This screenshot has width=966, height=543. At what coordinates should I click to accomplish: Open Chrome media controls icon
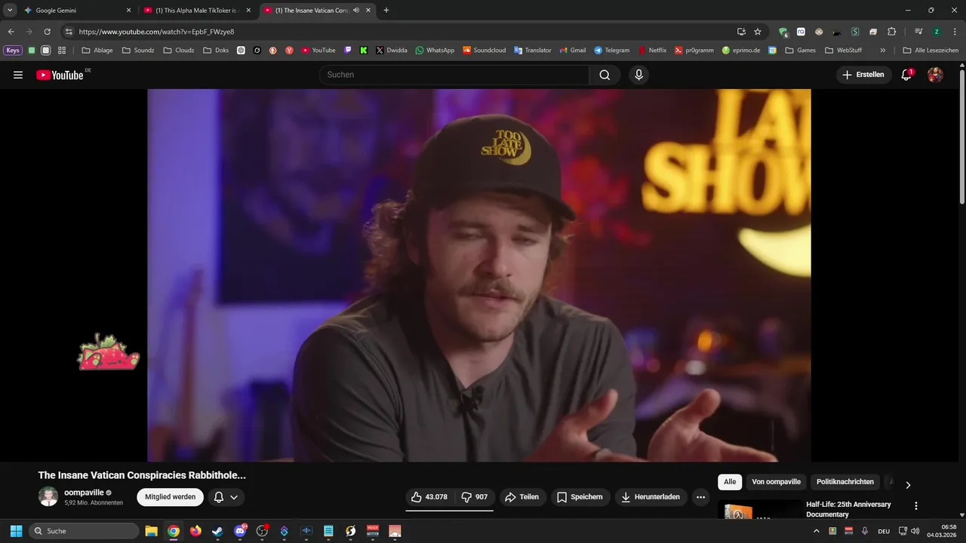(x=918, y=32)
